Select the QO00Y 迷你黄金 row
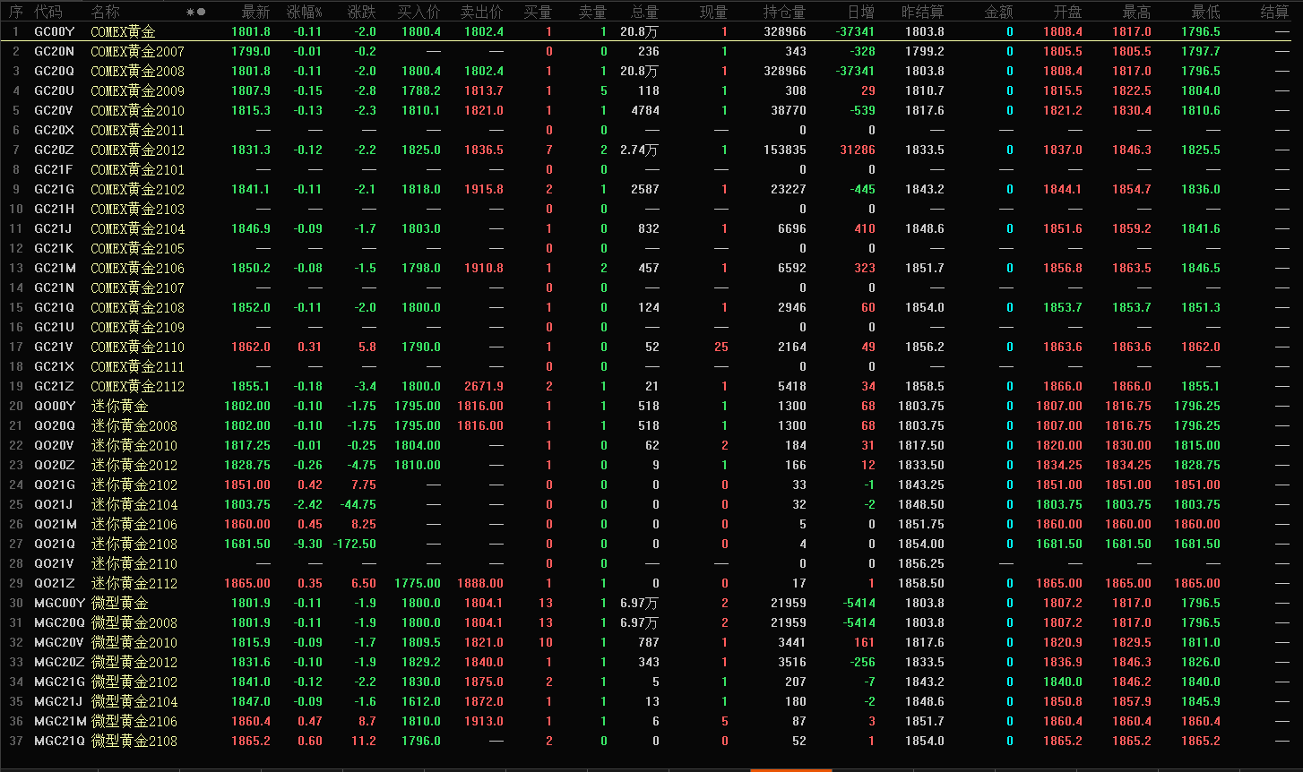This screenshot has height=772, width=1303. 651,406
